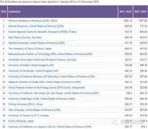Viewport: 148px width, 129px height.
Task: Open University of California San Diego link
Action: pos(54,93)
